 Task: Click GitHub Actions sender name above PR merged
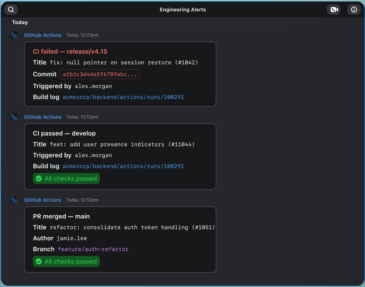(43, 200)
